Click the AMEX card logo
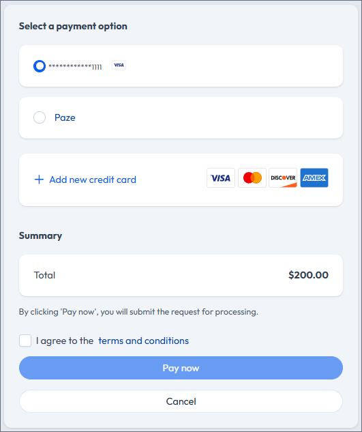Viewport: 362px width, 432px height. tap(314, 178)
